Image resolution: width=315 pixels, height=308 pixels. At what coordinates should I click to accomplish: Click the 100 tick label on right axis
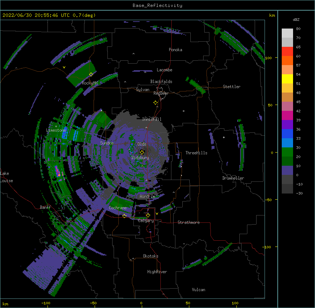(268, 58)
